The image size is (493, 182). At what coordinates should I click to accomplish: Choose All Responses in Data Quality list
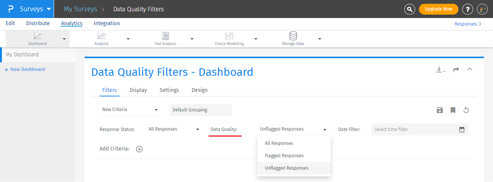point(279,143)
